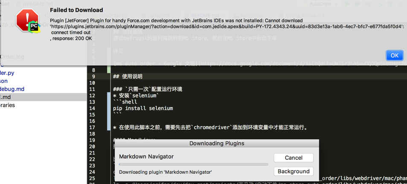Click the Google 文档 link line in editor

tap(260, 64)
